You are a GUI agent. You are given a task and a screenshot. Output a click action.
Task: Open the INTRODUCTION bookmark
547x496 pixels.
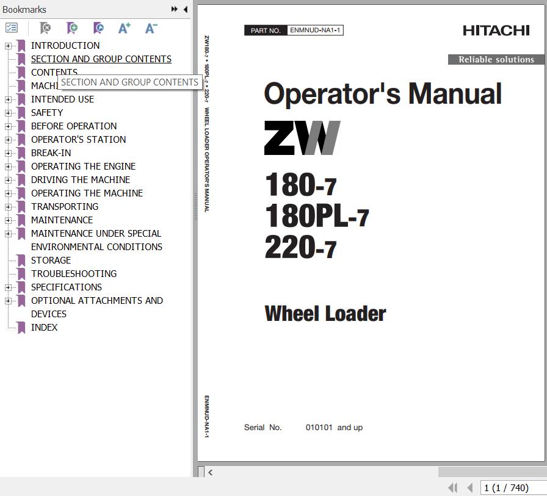click(65, 46)
